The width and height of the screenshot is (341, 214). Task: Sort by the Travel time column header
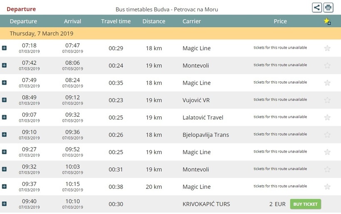(x=116, y=21)
